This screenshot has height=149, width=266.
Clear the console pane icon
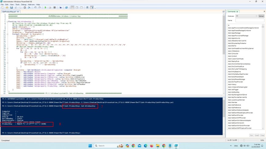pos(29,7)
